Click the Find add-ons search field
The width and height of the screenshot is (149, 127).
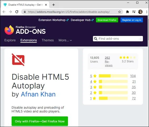click(x=118, y=39)
